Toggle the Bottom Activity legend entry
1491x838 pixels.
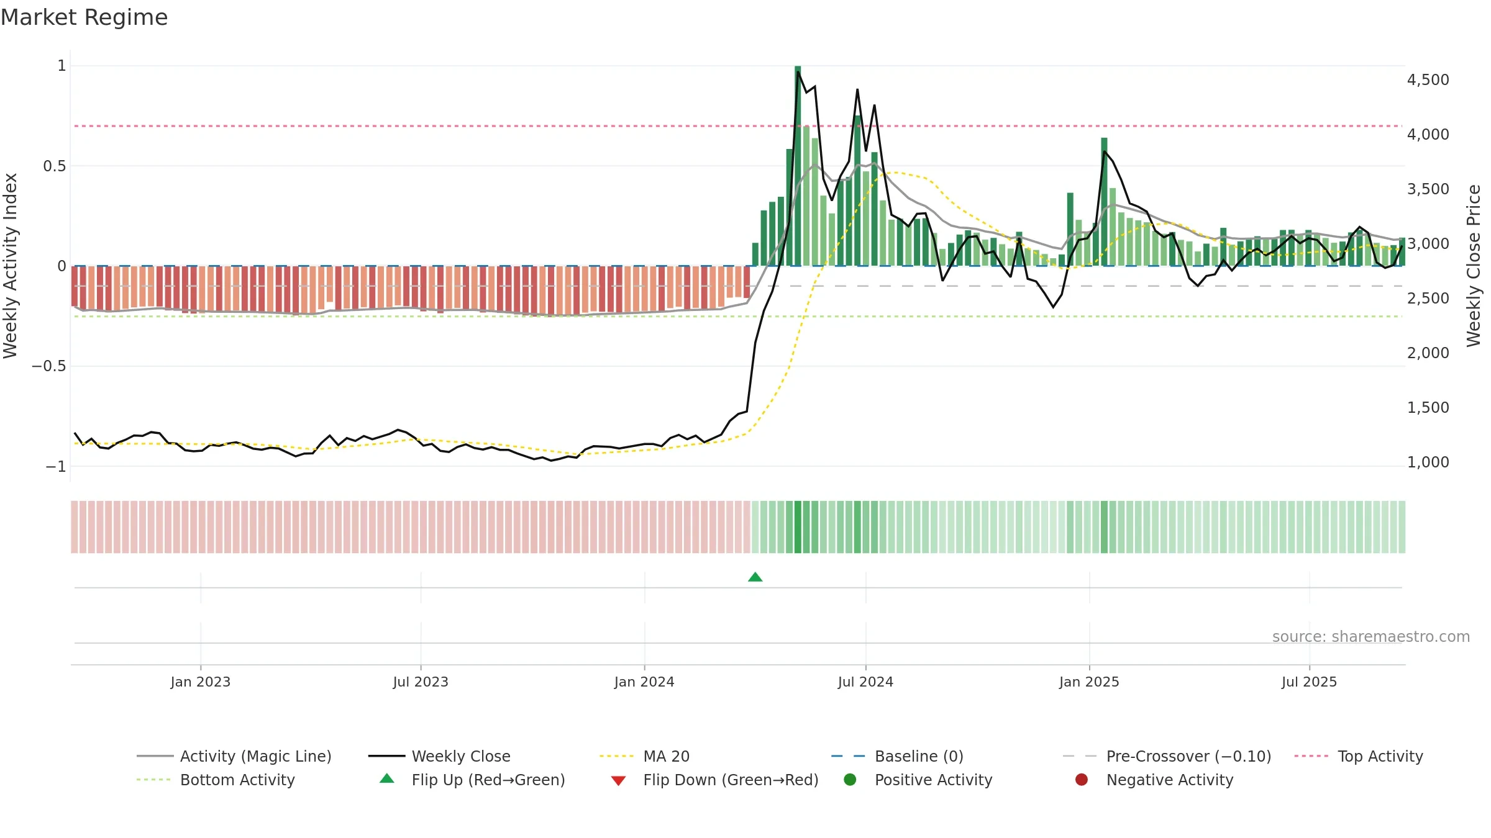point(216,780)
